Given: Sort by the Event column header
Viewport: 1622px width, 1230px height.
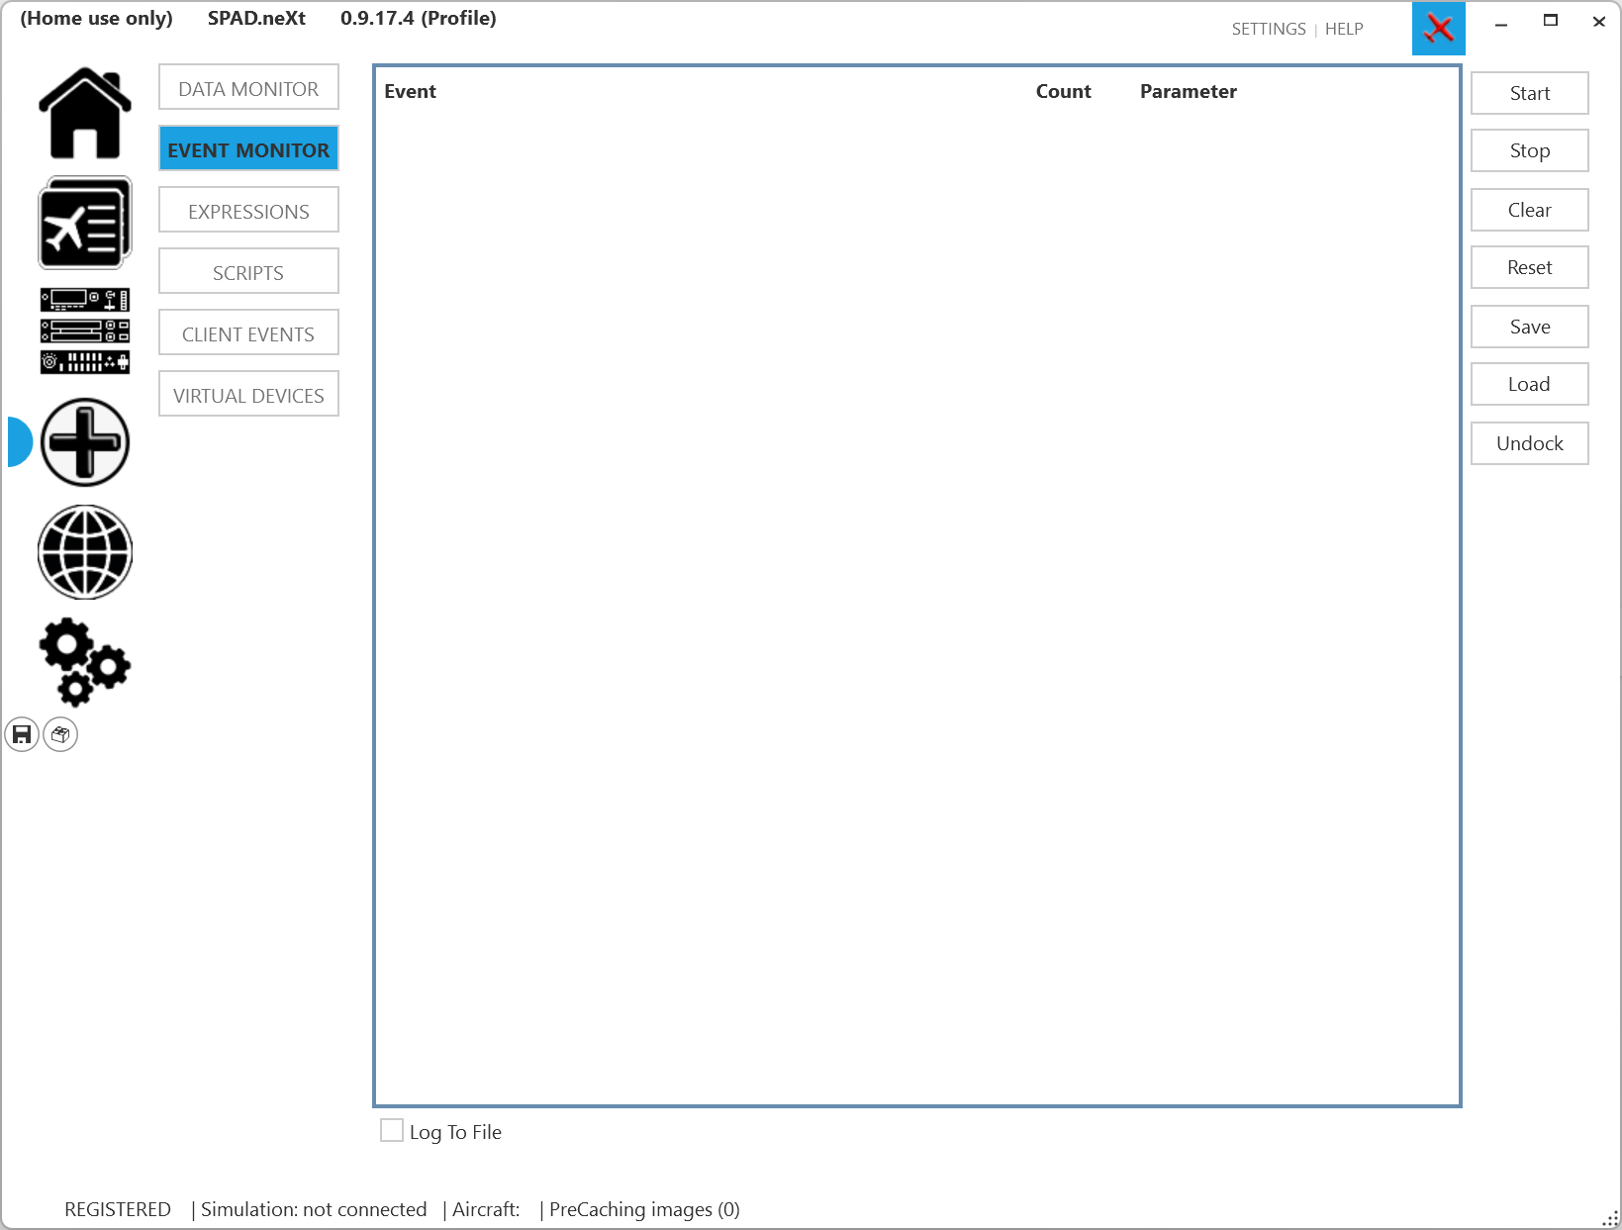Looking at the screenshot, I should coord(410,91).
